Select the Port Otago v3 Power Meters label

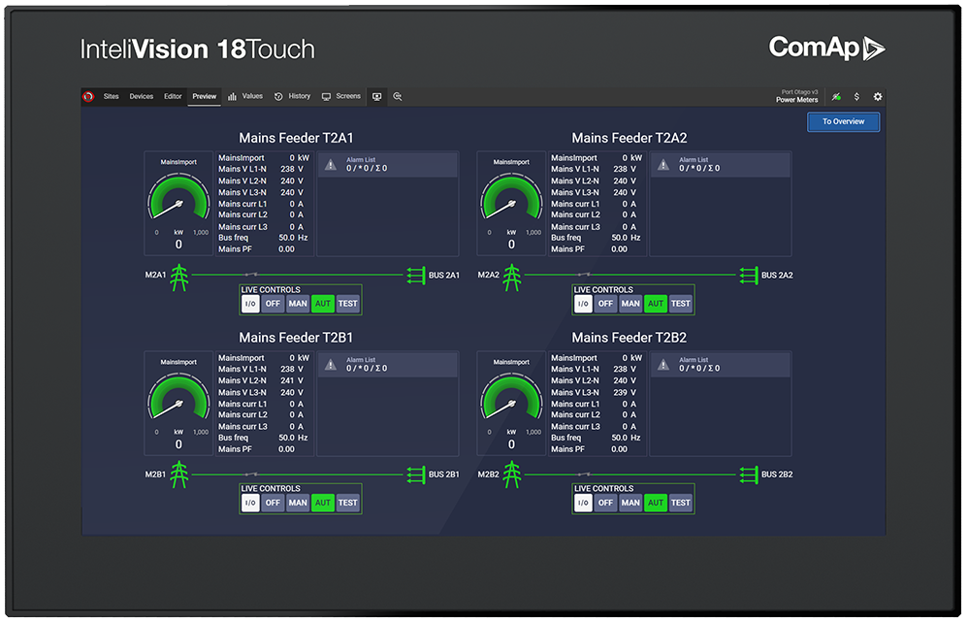pyautogui.click(x=797, y=95)
